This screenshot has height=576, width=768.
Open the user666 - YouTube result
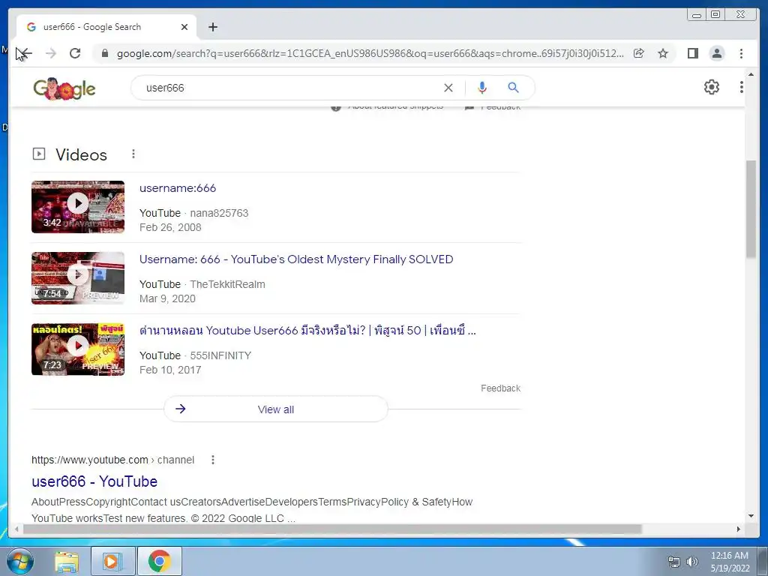pos(94,481)
